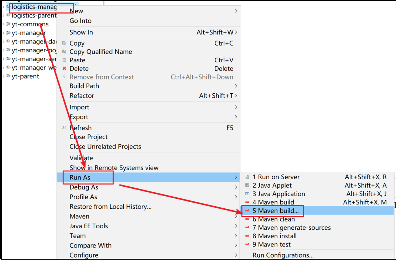The height and width of the screenshot is (260, 396).
Task: Open the Import submenu arrow
Action: coord(236,107)
